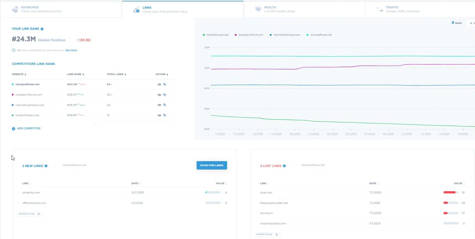
Task: Click robinsflowershop.com in competitors table
Action: (x=30, y=105)
